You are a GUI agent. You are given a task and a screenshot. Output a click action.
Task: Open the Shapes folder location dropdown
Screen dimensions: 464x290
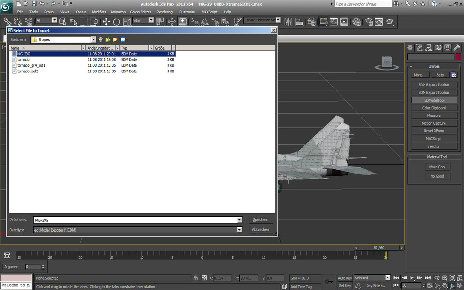(93, 40)
